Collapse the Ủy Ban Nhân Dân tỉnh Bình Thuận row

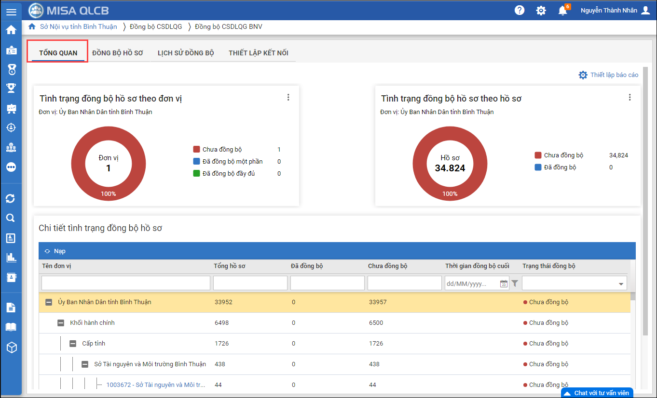pos(49,302)
